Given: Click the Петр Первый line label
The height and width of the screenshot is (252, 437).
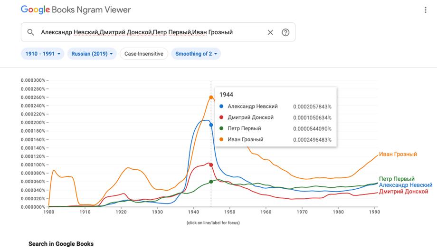Looking at the screenshot, I should tap(397, 179).
